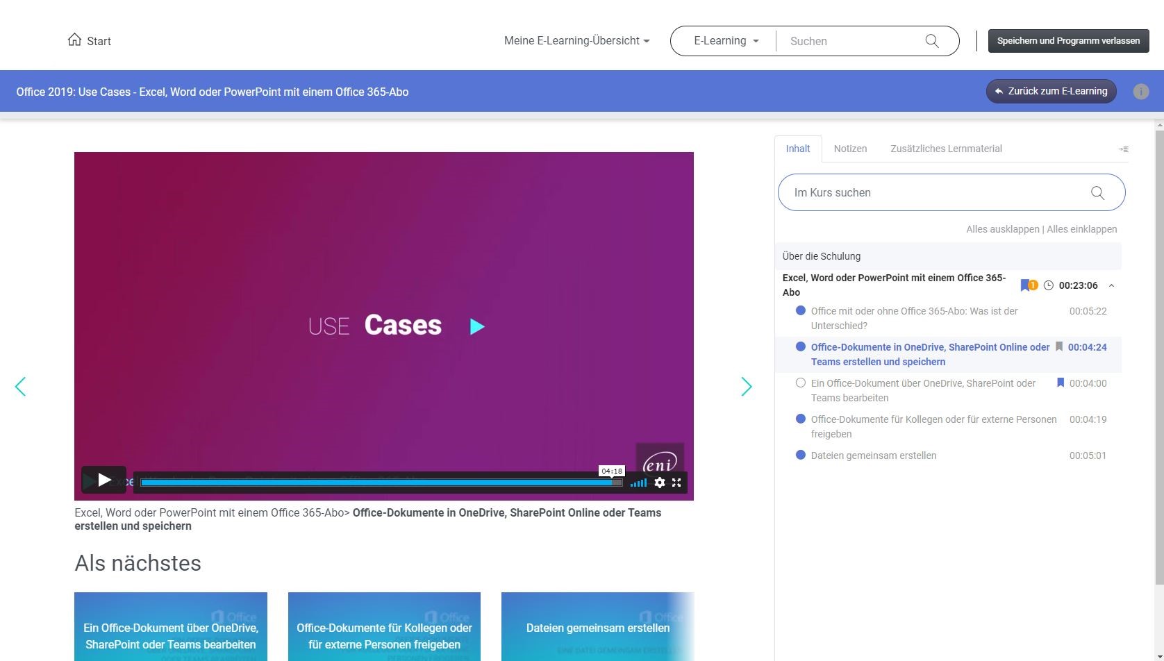1164x661 pixels.
Task: Open the Zusätzliches Lernmaterial tab
Action: 946,149
